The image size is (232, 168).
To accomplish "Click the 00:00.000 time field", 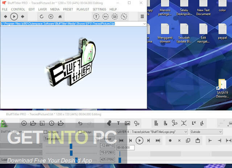I will 126,147.
